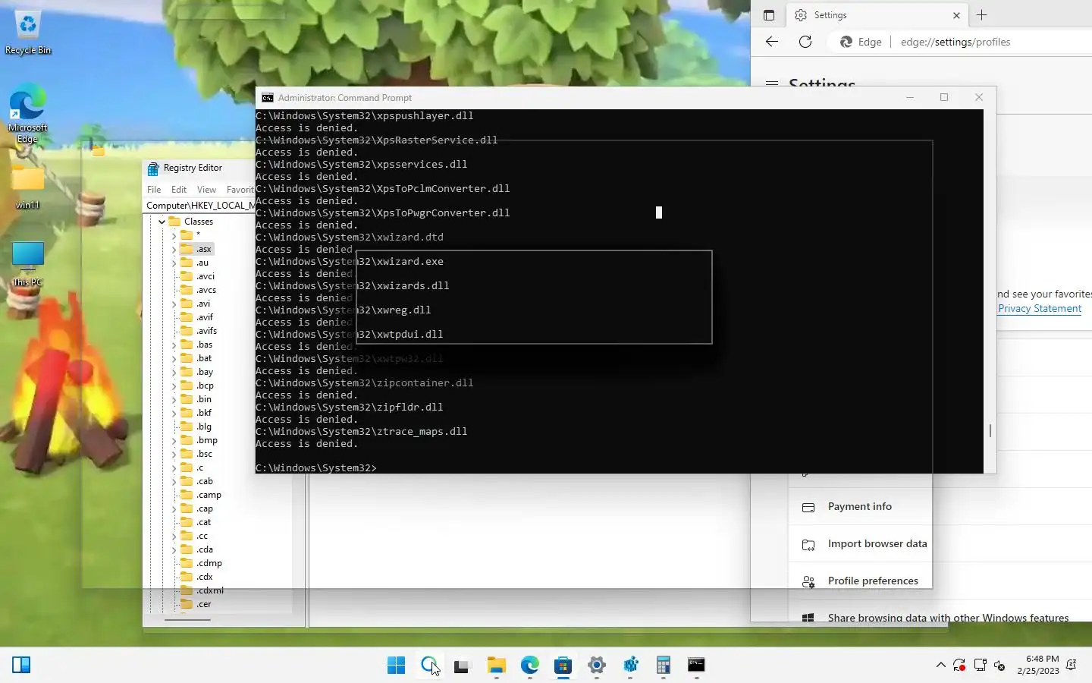
Task: Click Command Prompt title bar icon
Action: click(267, 98)
